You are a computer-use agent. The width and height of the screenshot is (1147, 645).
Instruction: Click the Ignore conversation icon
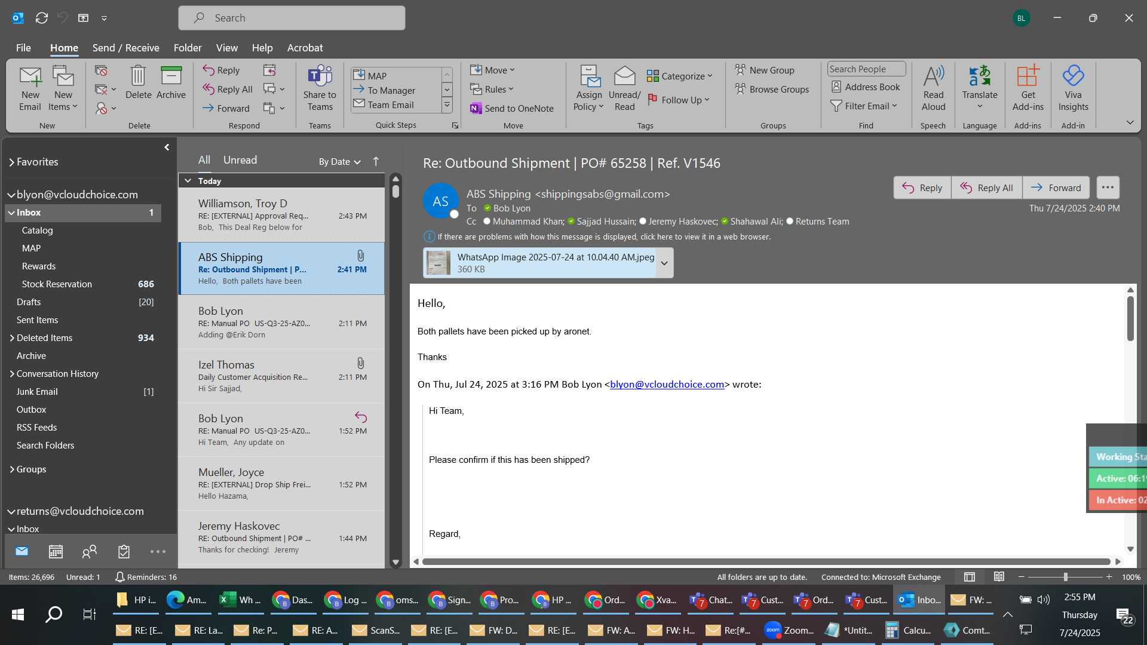click(101, 70)
